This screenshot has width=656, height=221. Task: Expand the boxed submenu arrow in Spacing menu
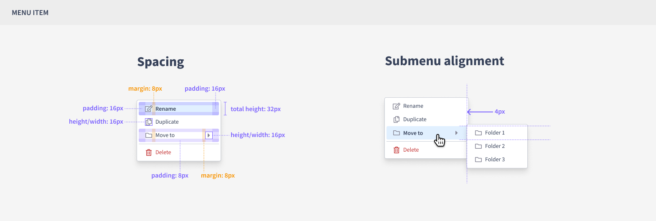point(209,135)
